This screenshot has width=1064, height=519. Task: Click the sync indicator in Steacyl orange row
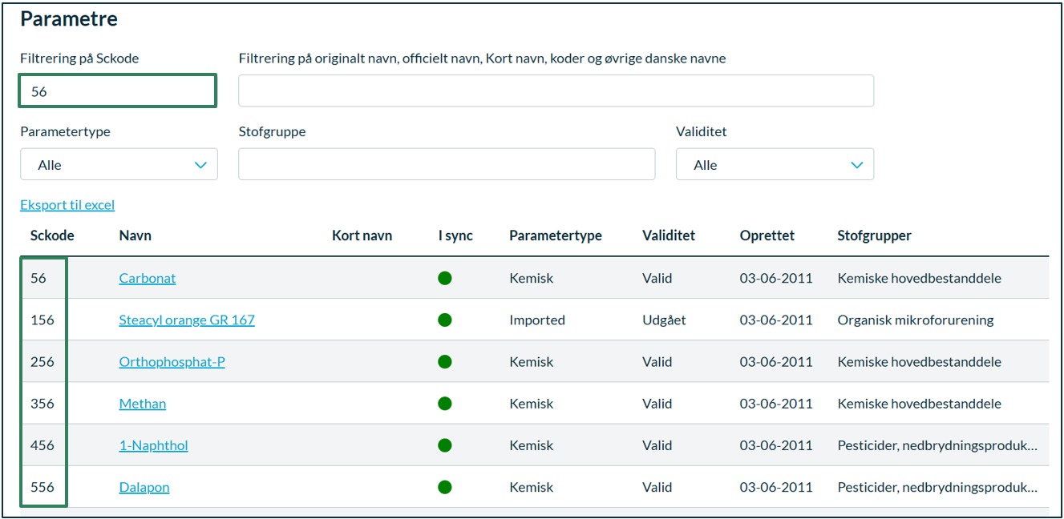pyautogui.click(x=445, y=320)
